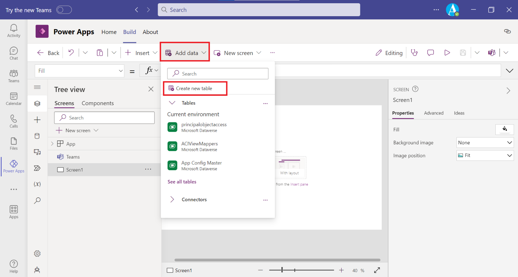518x277 pixels.
Task: Select the Screen1 checkbox in status bar
Action: pos(170,270)
